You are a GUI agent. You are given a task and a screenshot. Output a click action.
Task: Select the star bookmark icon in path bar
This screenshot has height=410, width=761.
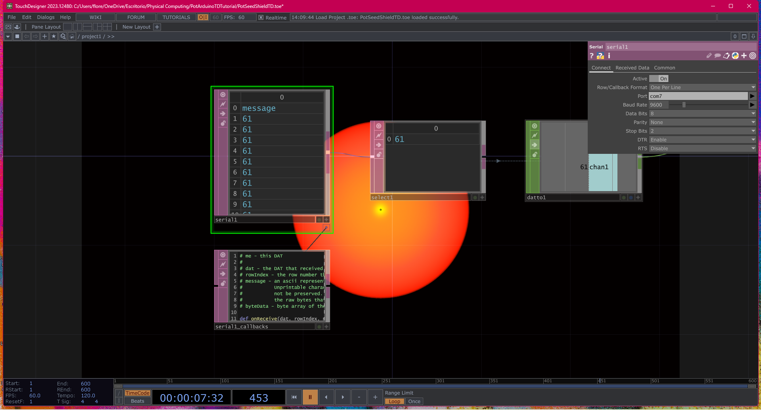(54, 36)
